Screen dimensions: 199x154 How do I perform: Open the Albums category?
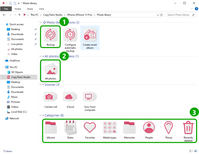pyautogui.click(x=50, y=128)
